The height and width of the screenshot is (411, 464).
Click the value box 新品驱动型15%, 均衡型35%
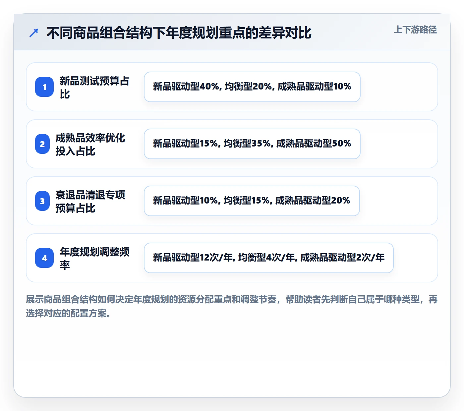pos(252,144)
